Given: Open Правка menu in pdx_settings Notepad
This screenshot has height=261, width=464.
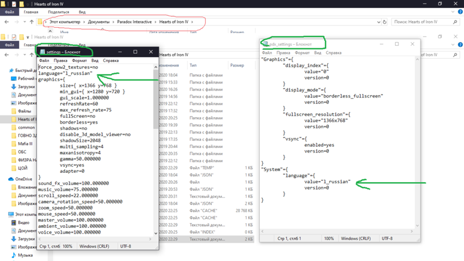Looking at the screenshot, I should (x=283, y=53).
